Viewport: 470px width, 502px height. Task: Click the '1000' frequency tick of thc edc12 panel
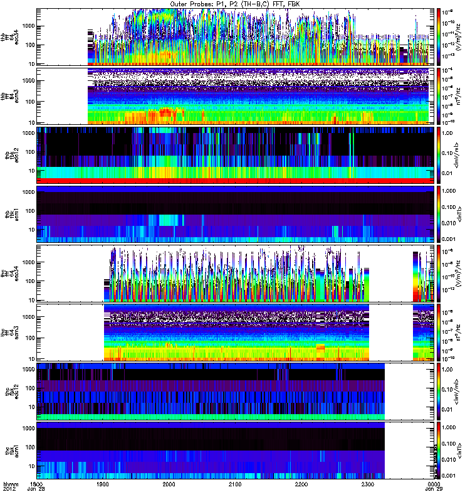coord(28,369)
